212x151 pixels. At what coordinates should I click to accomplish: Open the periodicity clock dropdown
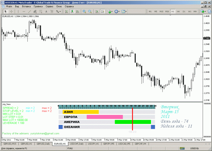117,12
